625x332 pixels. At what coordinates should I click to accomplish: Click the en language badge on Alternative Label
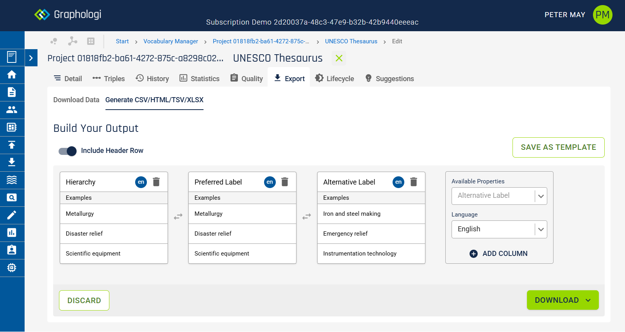pos(398,182)
